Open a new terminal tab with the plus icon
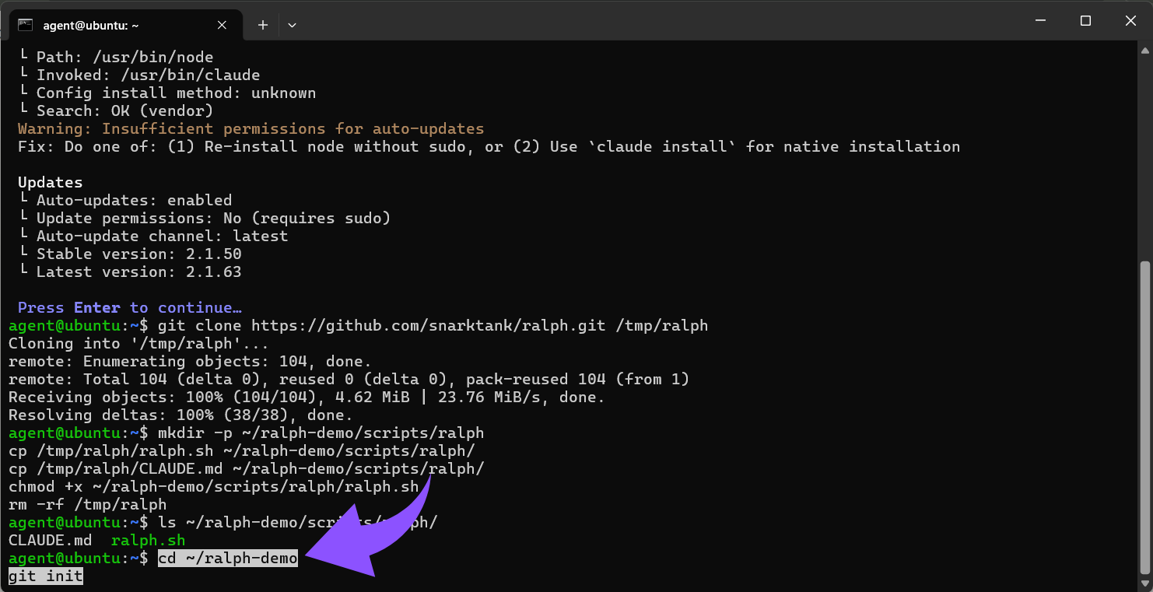1153x592 pixels. point(262,24)
